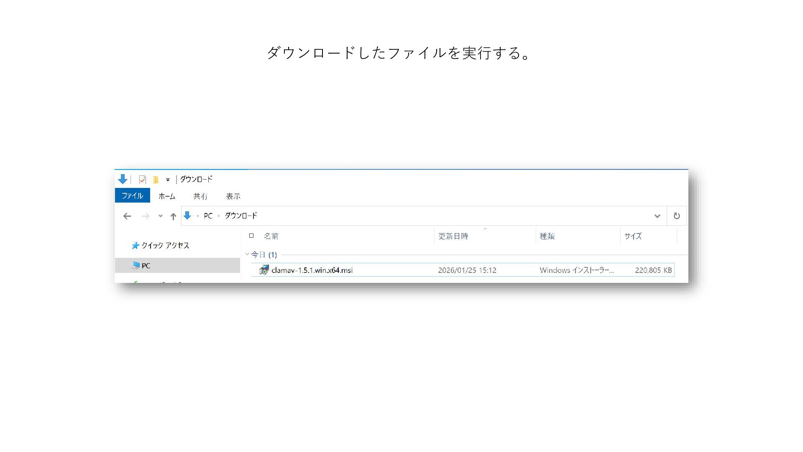Open the address bar history dropdown
The image size is (803, 452).
point(657,216)
